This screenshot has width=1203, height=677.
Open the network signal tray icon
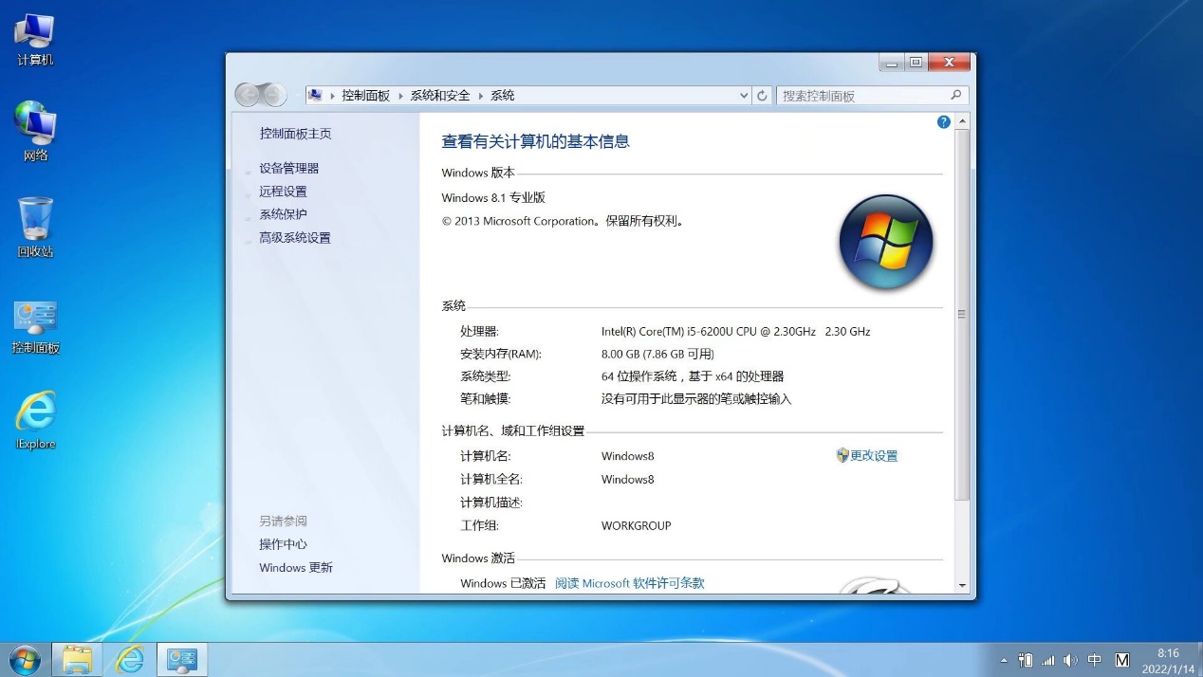coord(1048,660)
